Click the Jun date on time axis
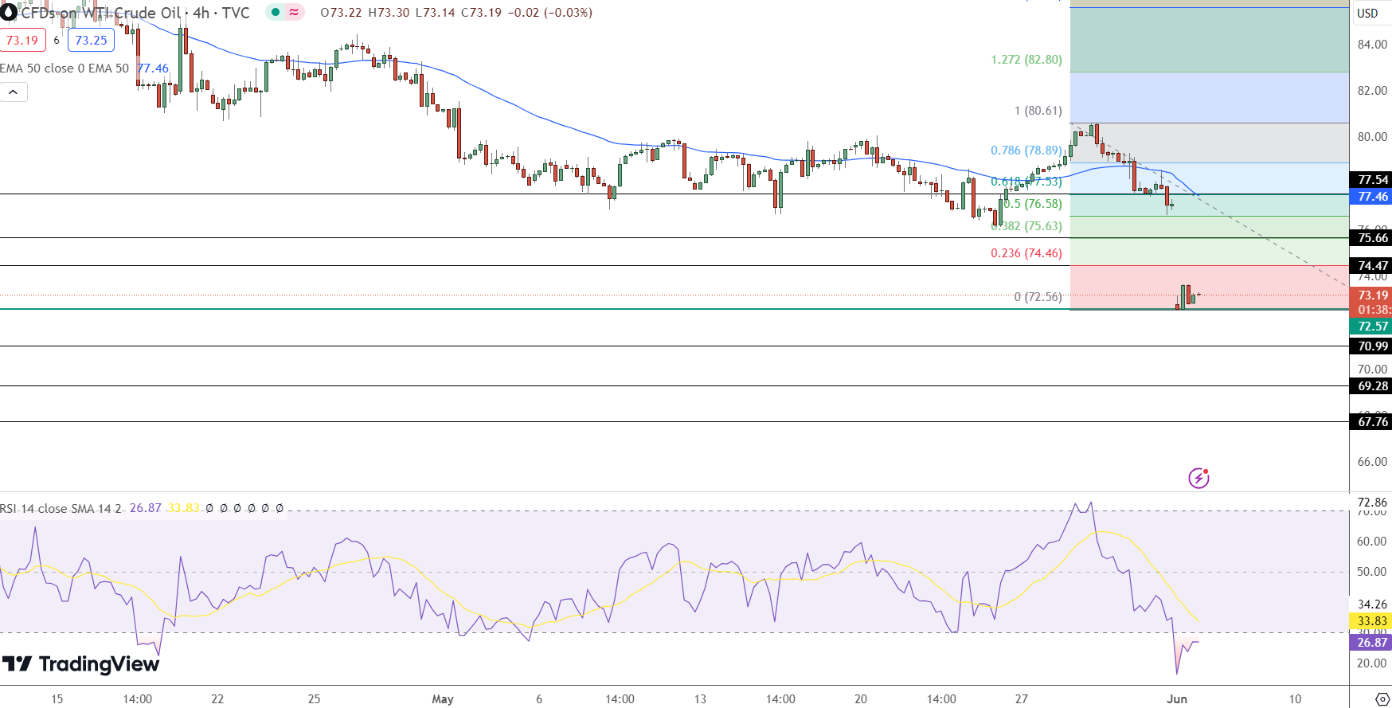The image size is (1392, 708). (x=1176, y=699)
